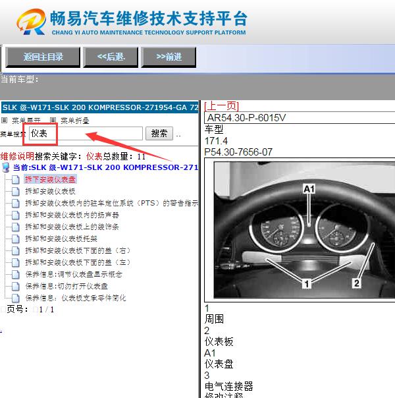
Task: Click page icon beside 调节仪表盘显示概念
Action: click(15, 274)
